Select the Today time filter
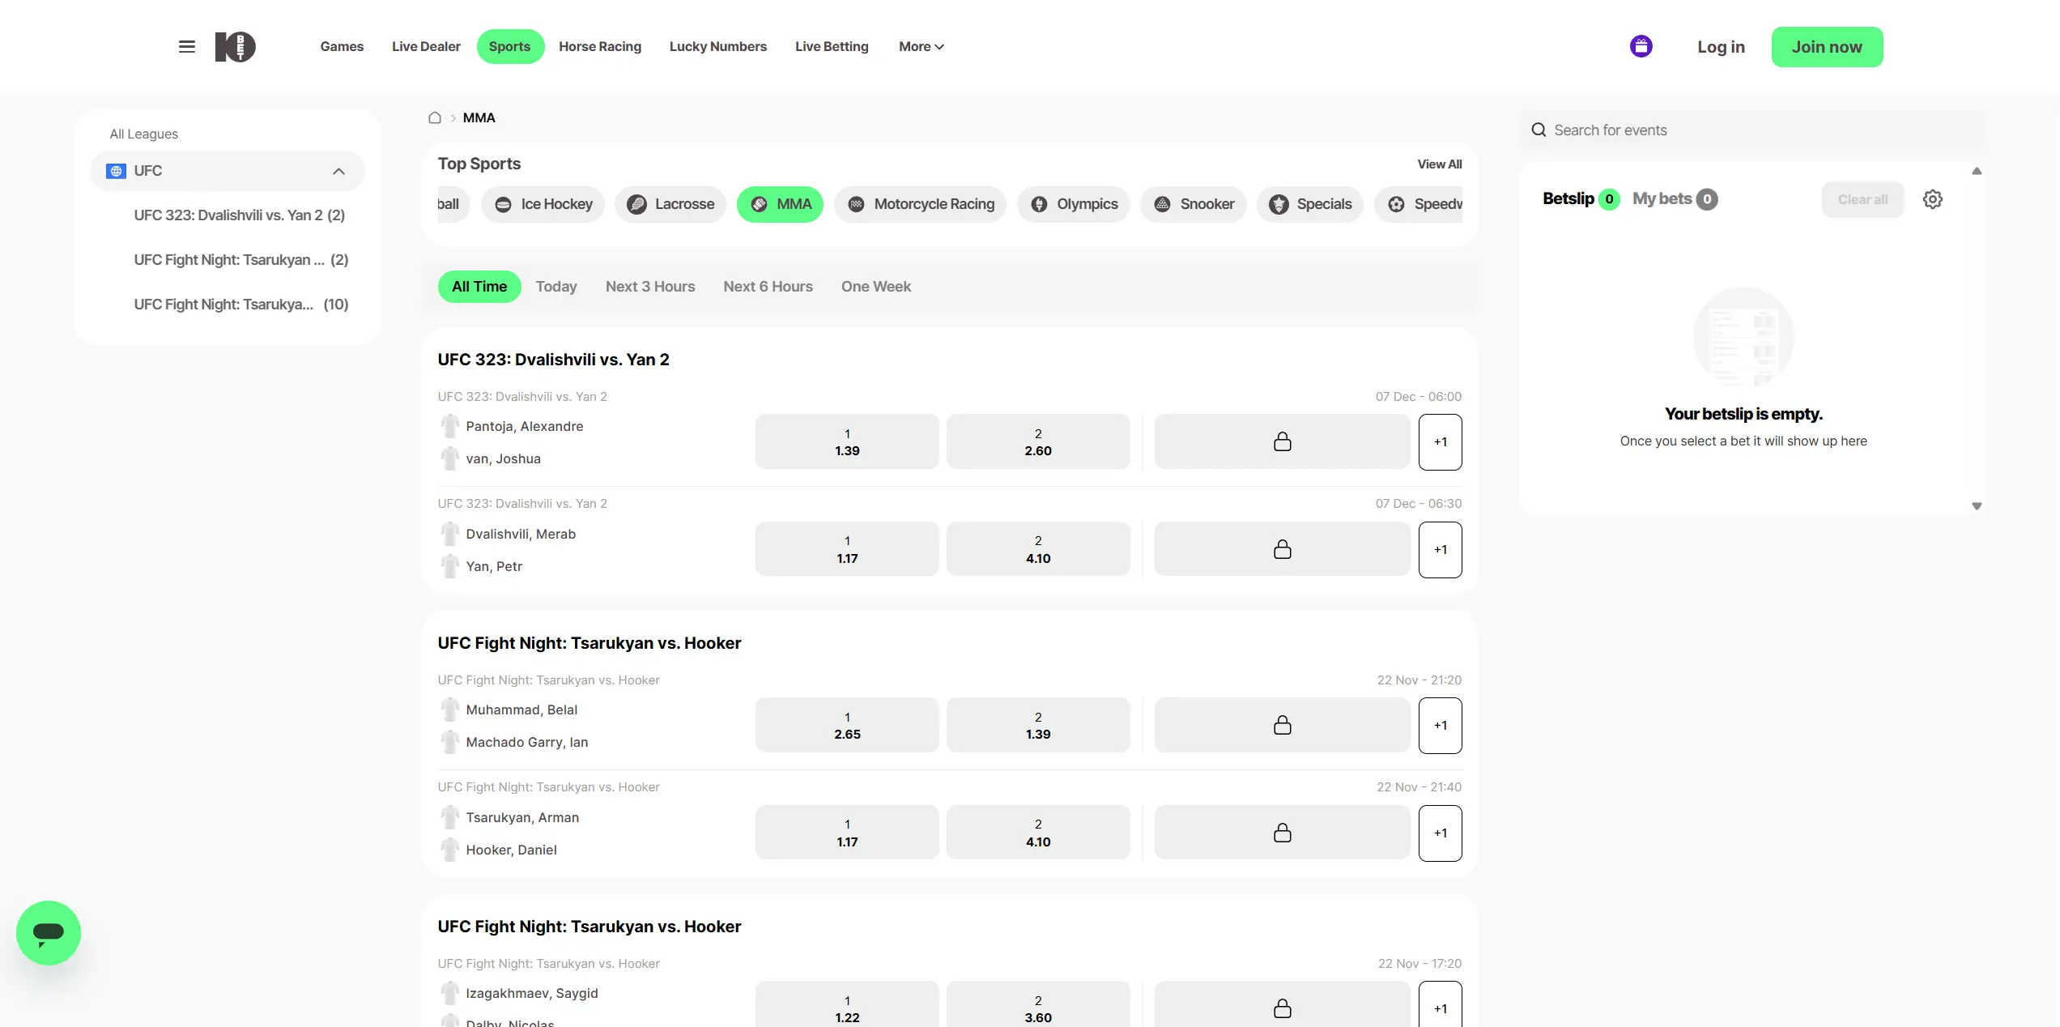 555,287
